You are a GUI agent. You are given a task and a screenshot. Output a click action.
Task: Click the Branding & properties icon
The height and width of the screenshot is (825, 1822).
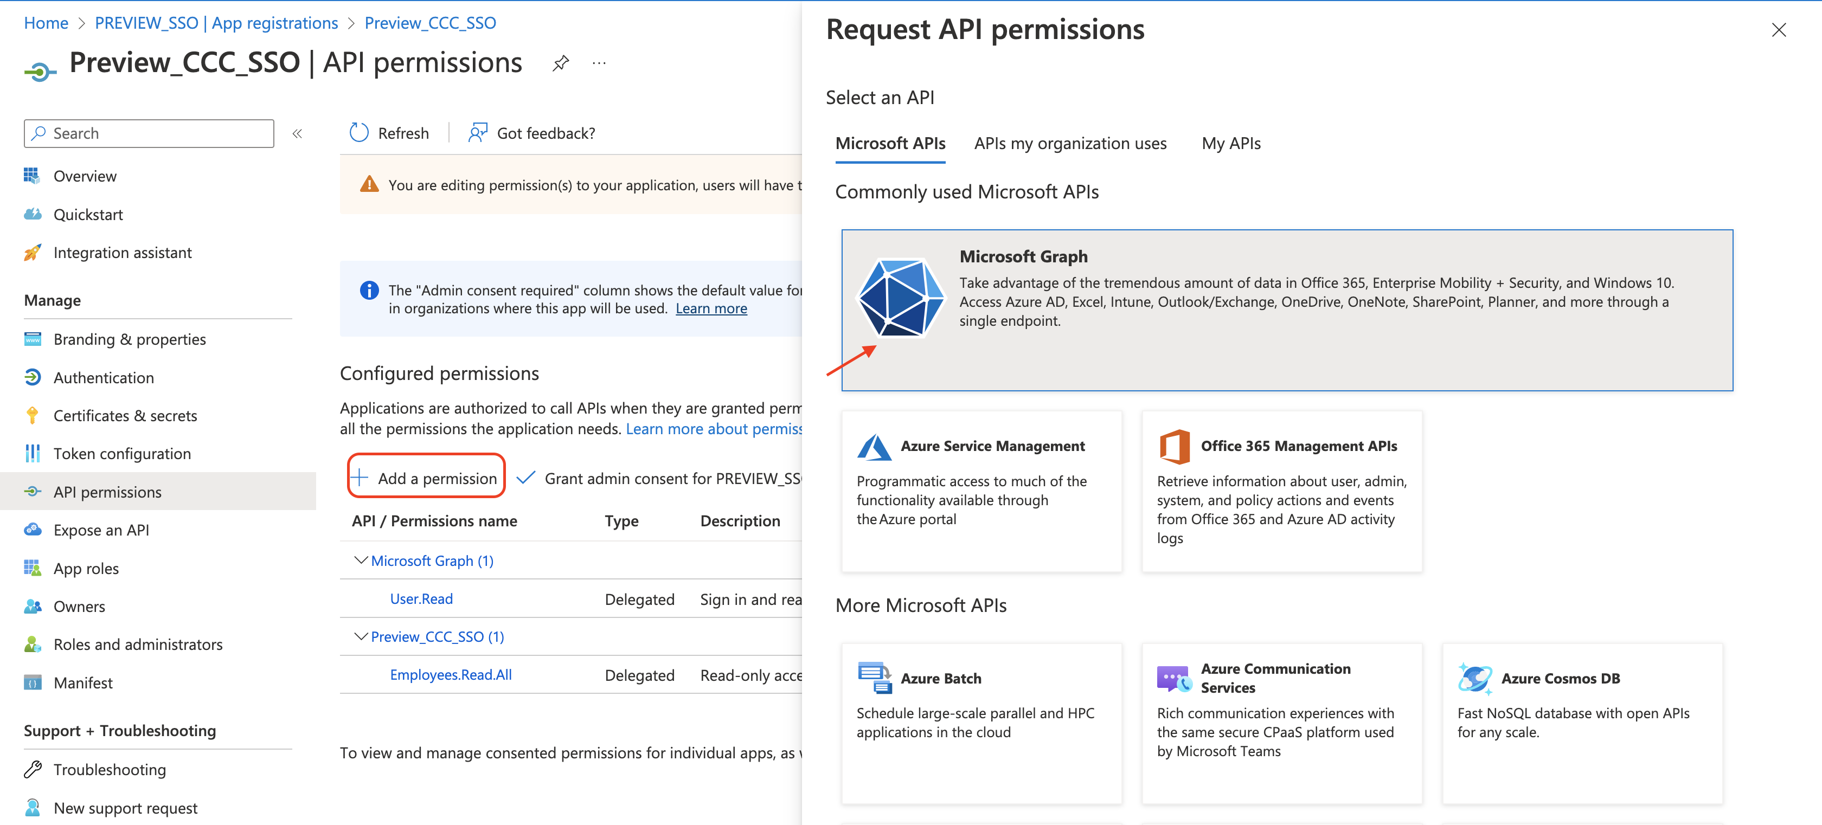click(x=32, y=339)
